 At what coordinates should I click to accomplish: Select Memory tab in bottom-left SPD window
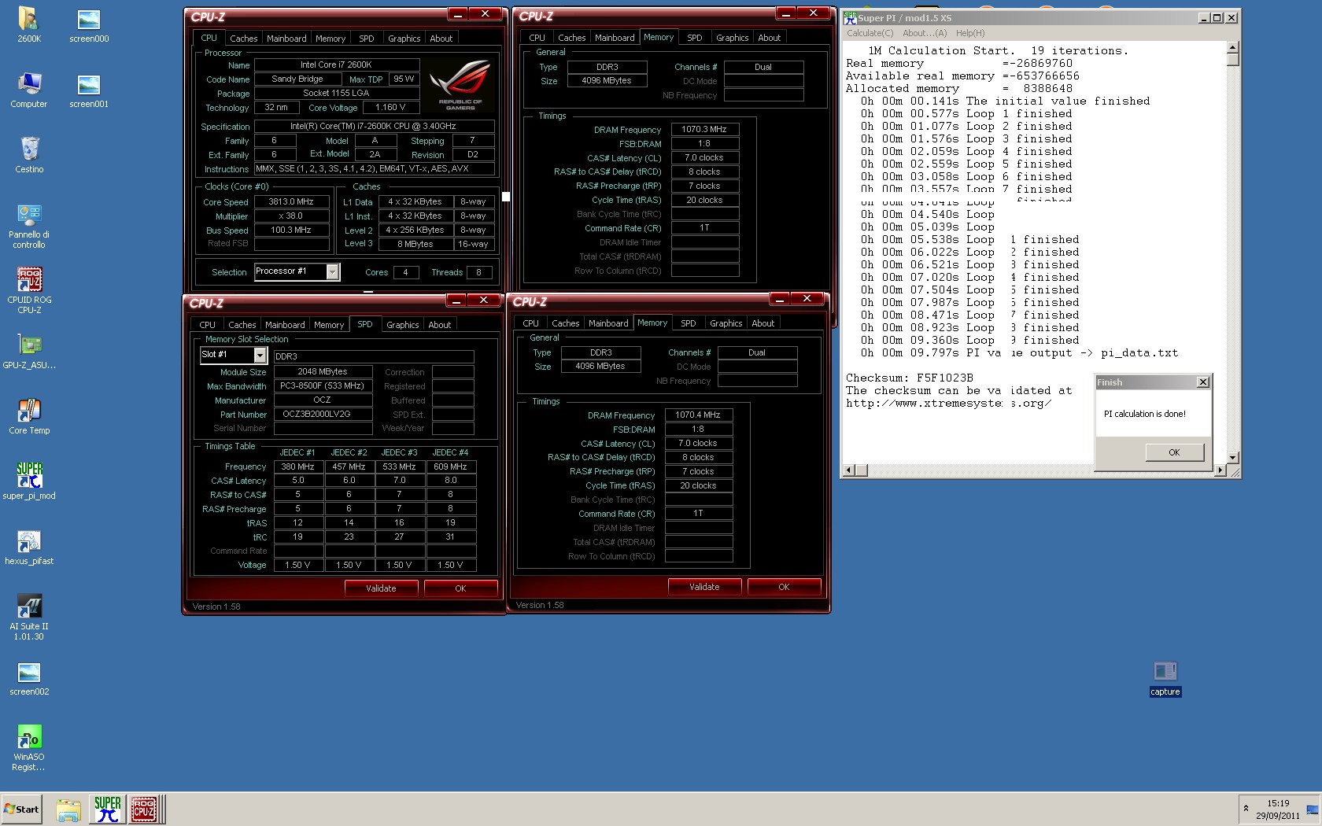pos(329,325)
